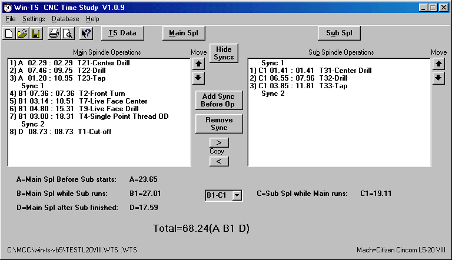Move main spindle operation up
Viewport: 452px width, 260px height.
(x=198, y=64)
